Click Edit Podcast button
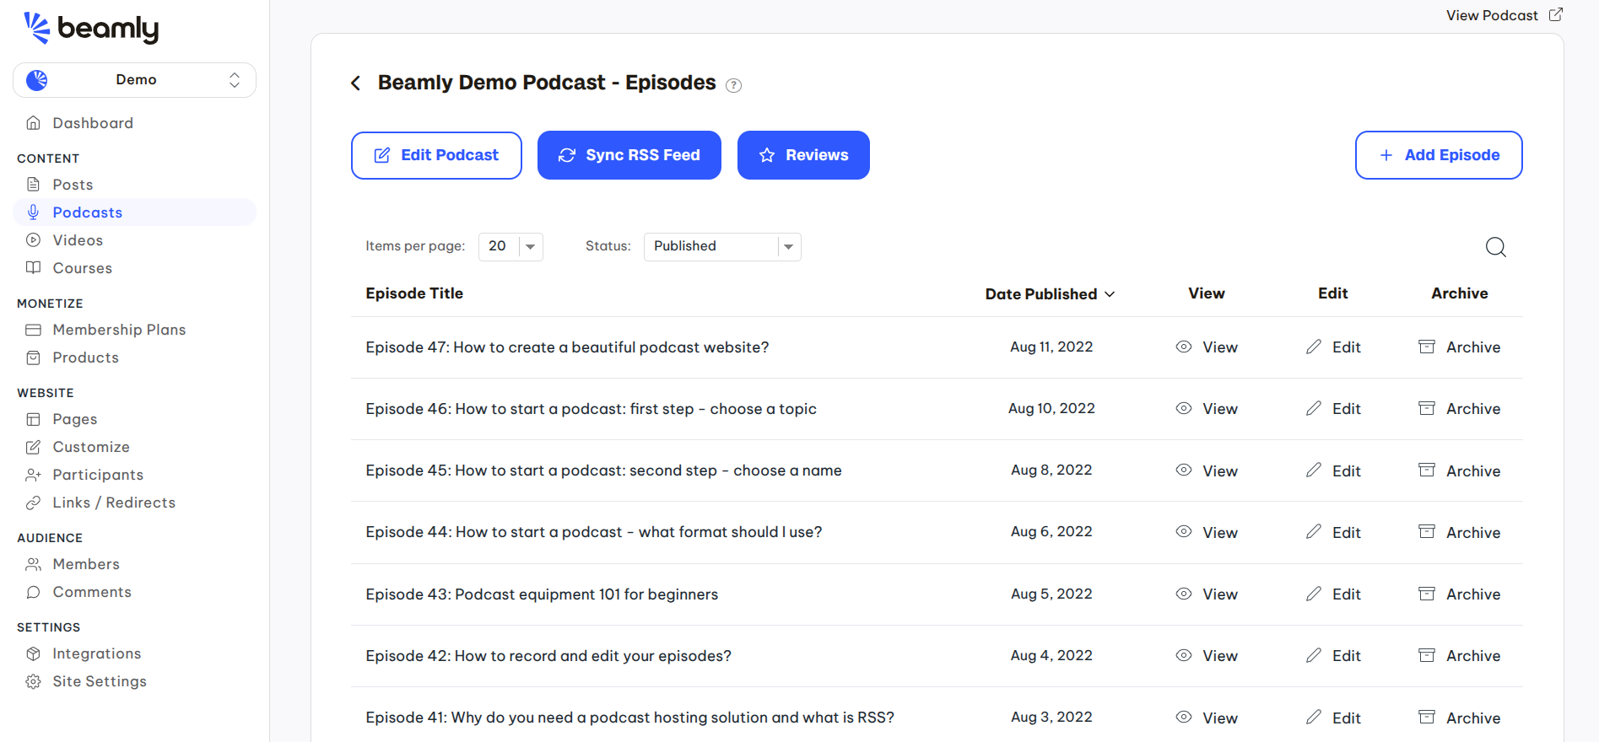Viewport: 1599px width, 742px height. [436, 155]
